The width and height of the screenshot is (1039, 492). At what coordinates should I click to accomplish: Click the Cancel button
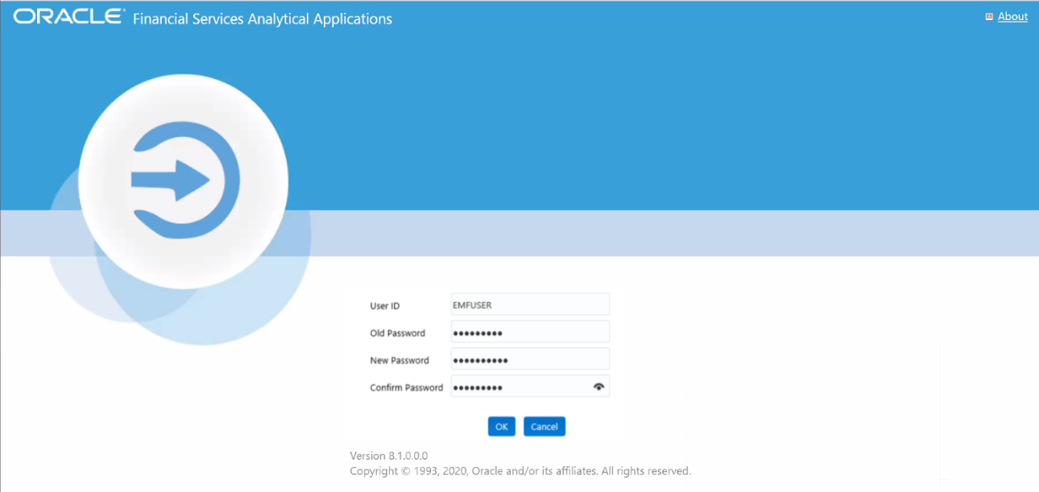(544, 426)
